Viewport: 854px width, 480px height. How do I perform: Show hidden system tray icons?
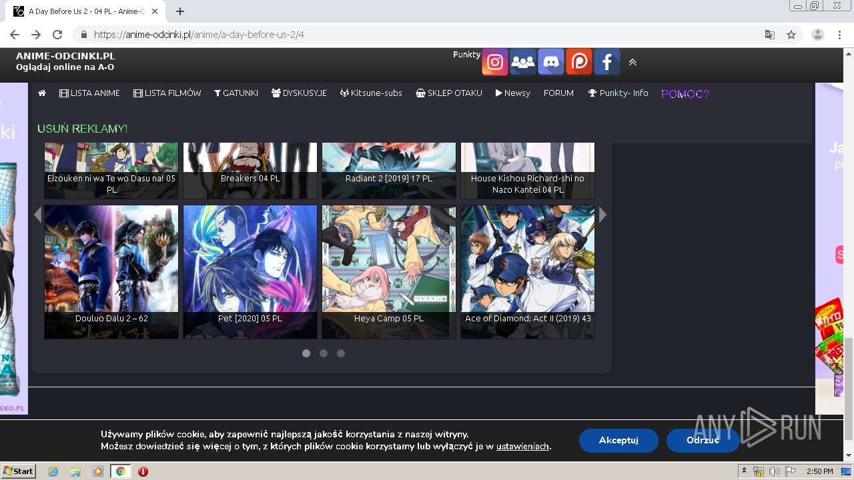(x=745, y=471)
